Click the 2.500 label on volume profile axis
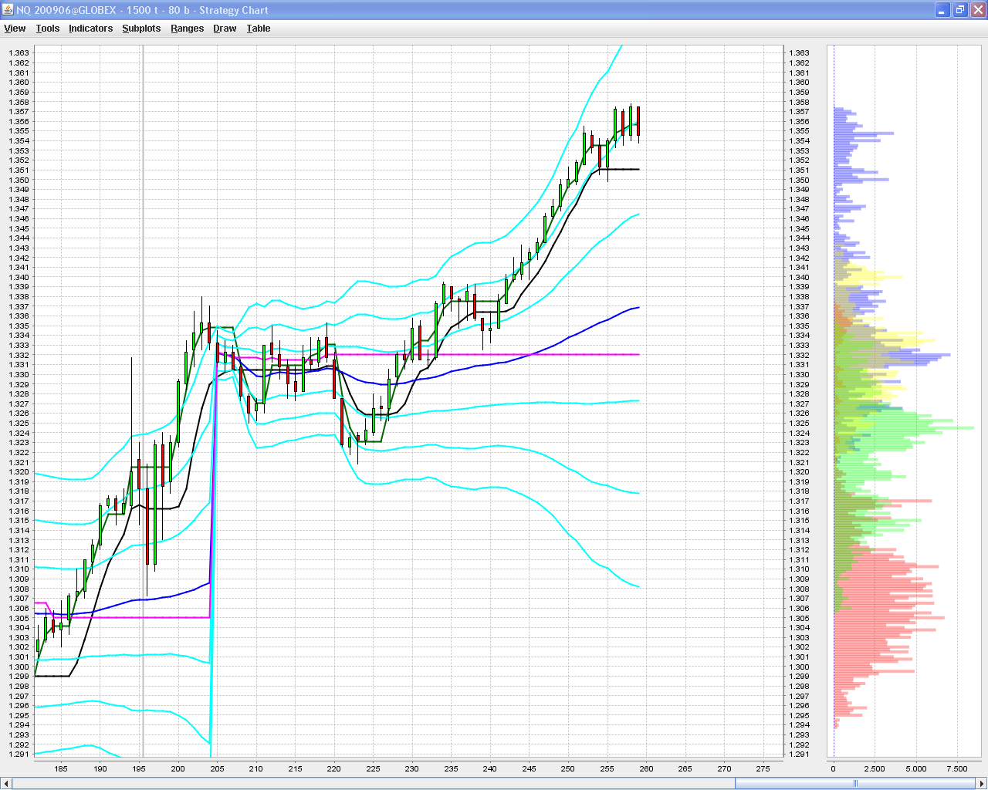The width and height of the screenshot is (988, 790). coord(875,768)
